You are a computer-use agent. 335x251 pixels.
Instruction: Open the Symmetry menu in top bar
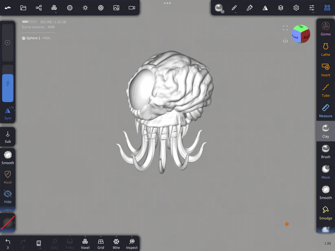point(265,8)
